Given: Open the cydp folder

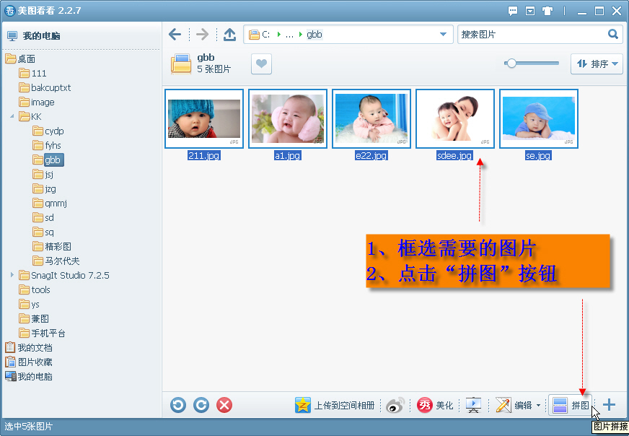Looking at the screenshot, I should point(48,131).
